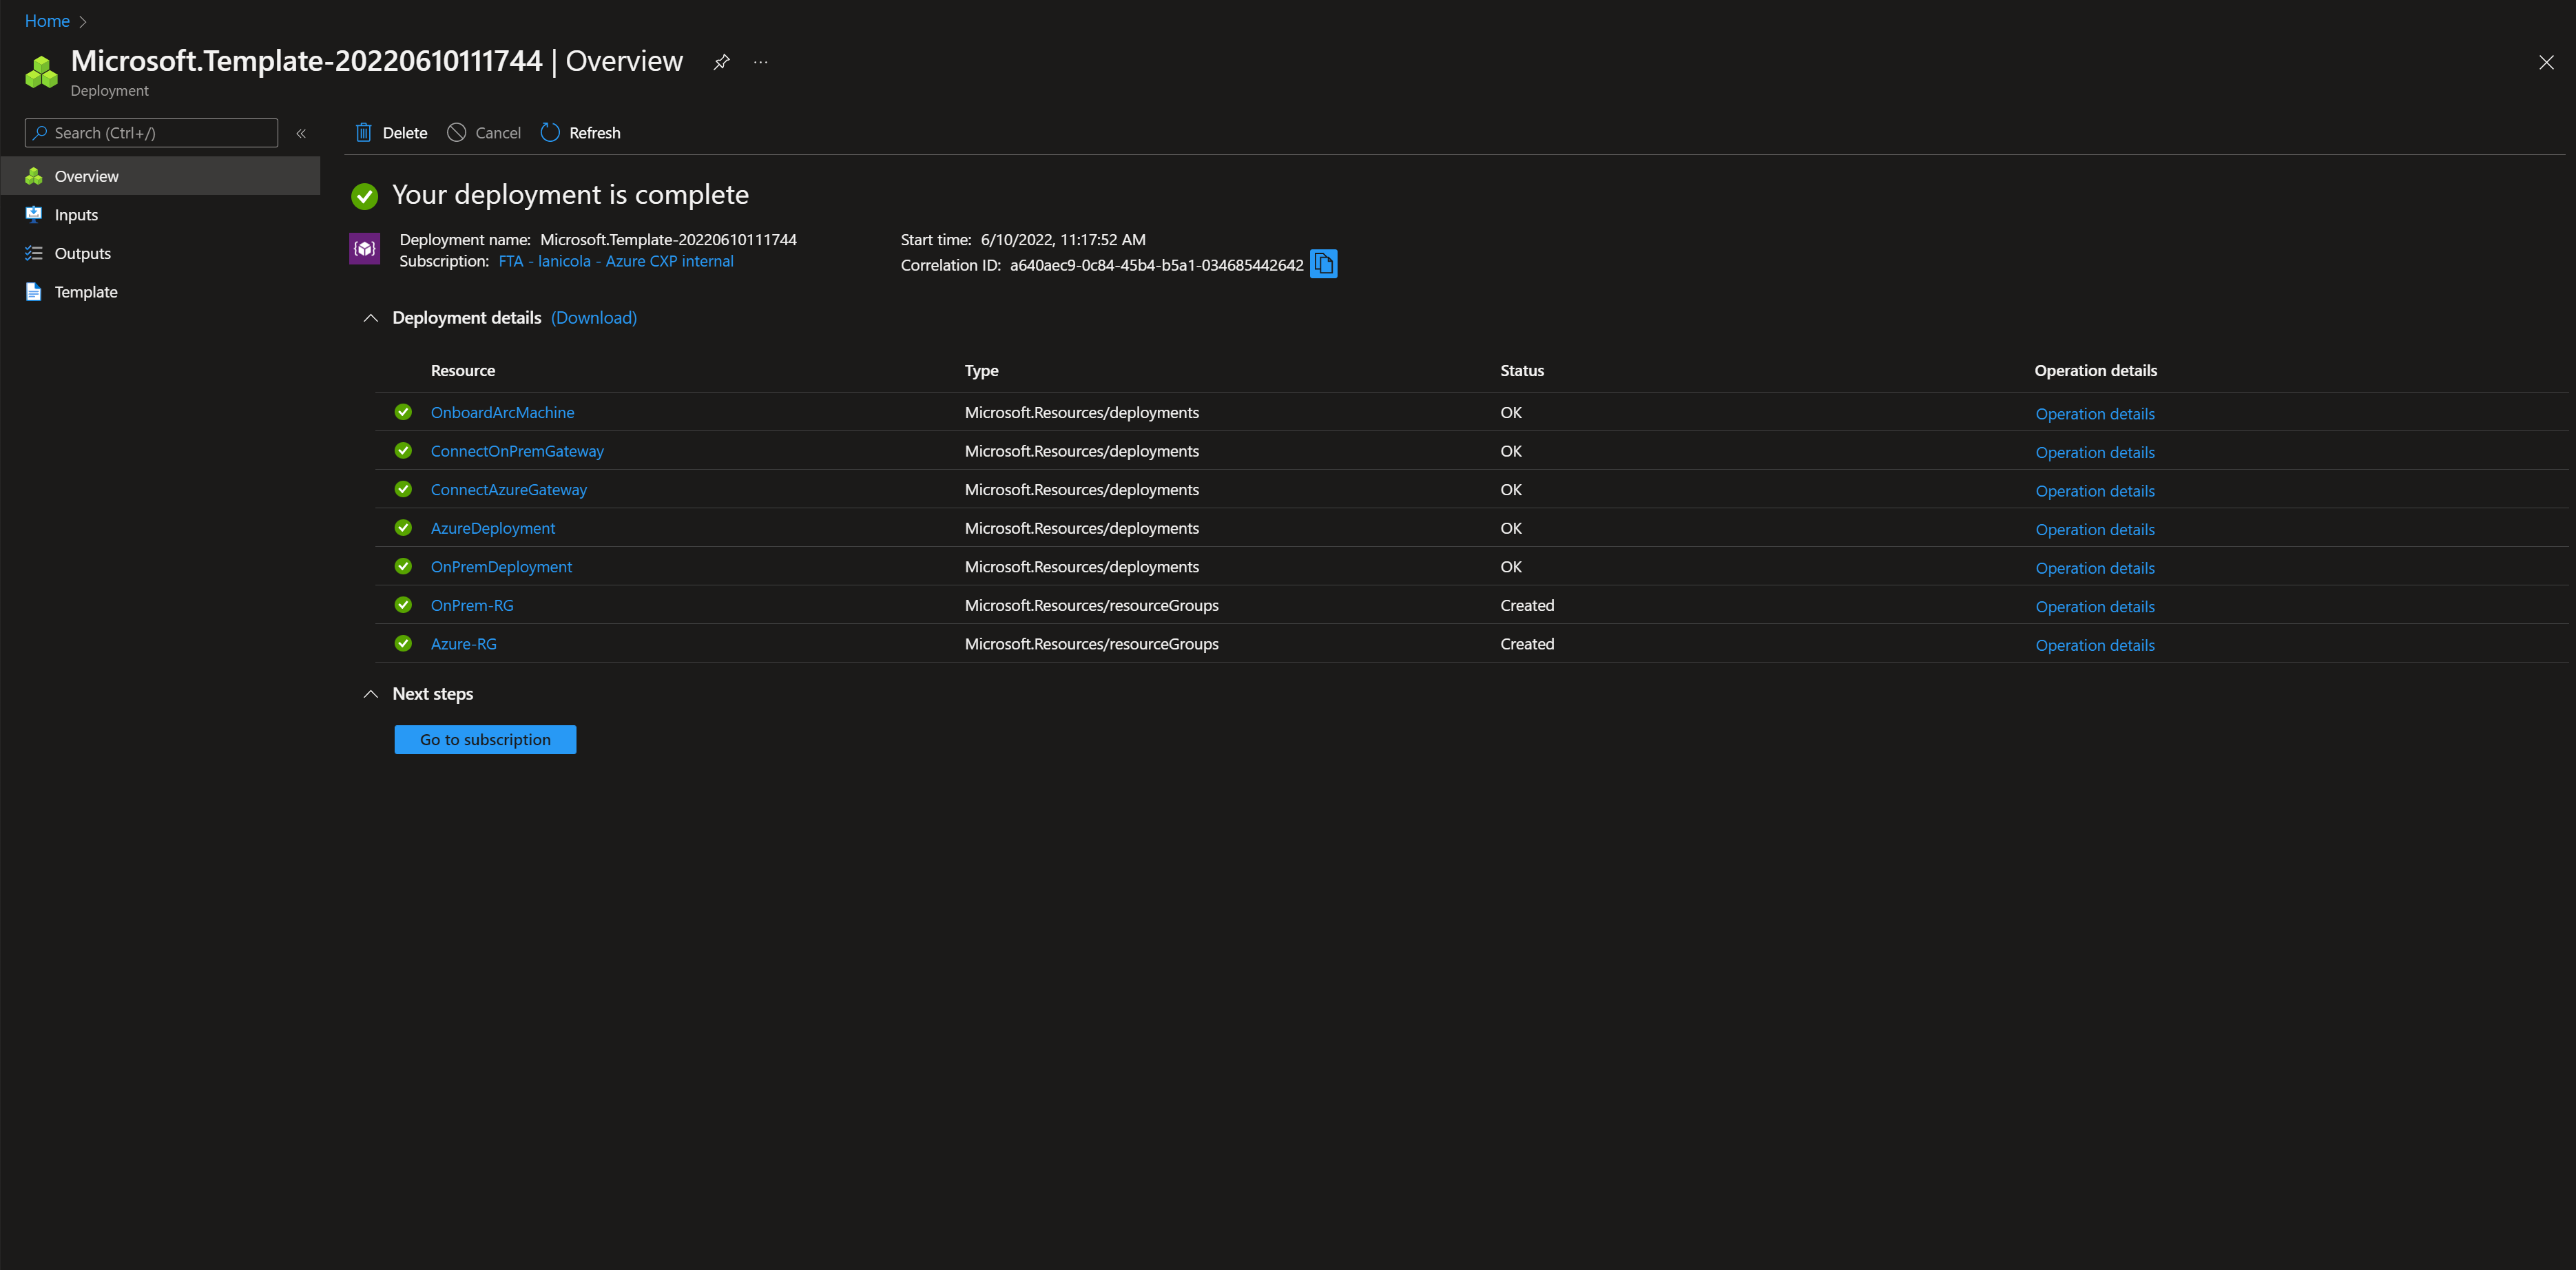Click the Cancel deployment toolbar item
2576x1270 pixels.
(x=484, y=132)
